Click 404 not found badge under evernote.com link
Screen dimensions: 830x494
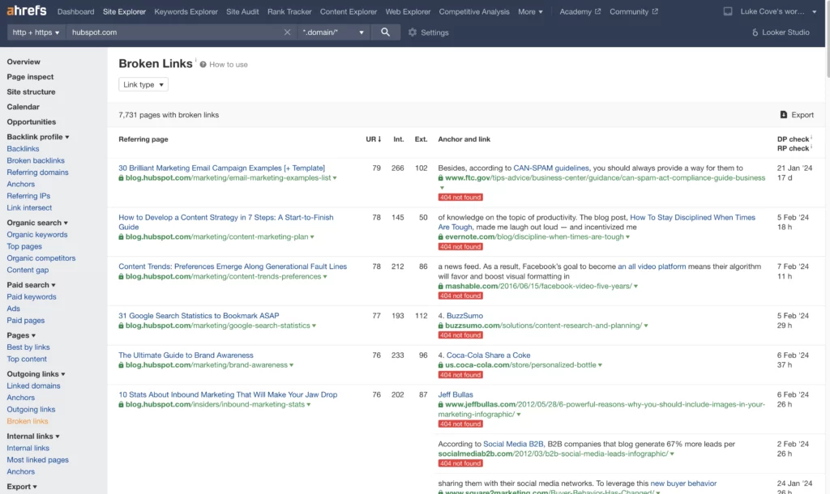(x=460, y=247)
